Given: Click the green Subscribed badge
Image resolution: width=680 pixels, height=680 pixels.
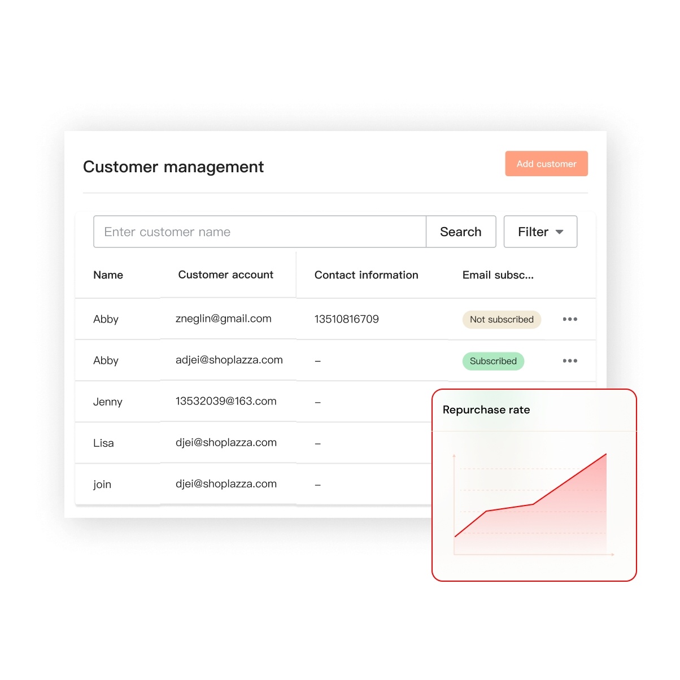Looking at the screenshot, I should (x=493, y=361).
